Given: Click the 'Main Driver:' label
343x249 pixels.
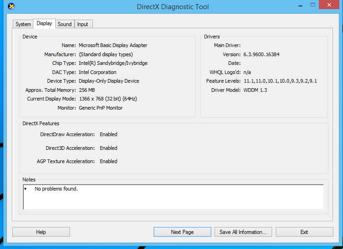Looking at the screenshot, I should 227,45.
